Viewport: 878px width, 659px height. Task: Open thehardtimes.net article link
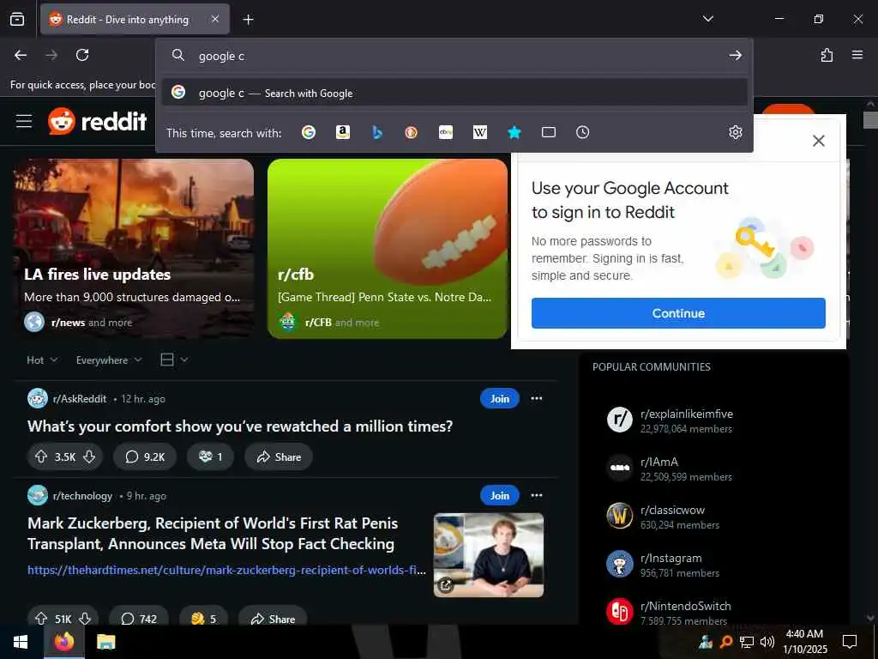tap(226, 570)
